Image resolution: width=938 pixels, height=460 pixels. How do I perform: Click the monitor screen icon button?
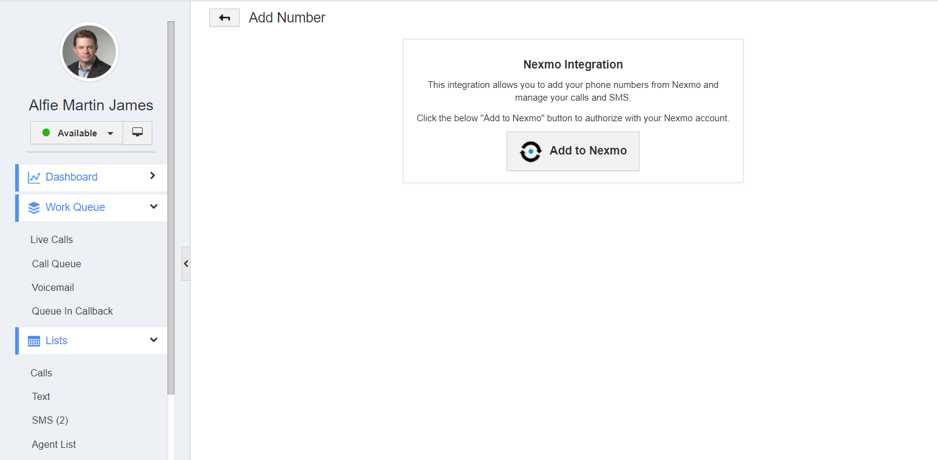[137, 133]
